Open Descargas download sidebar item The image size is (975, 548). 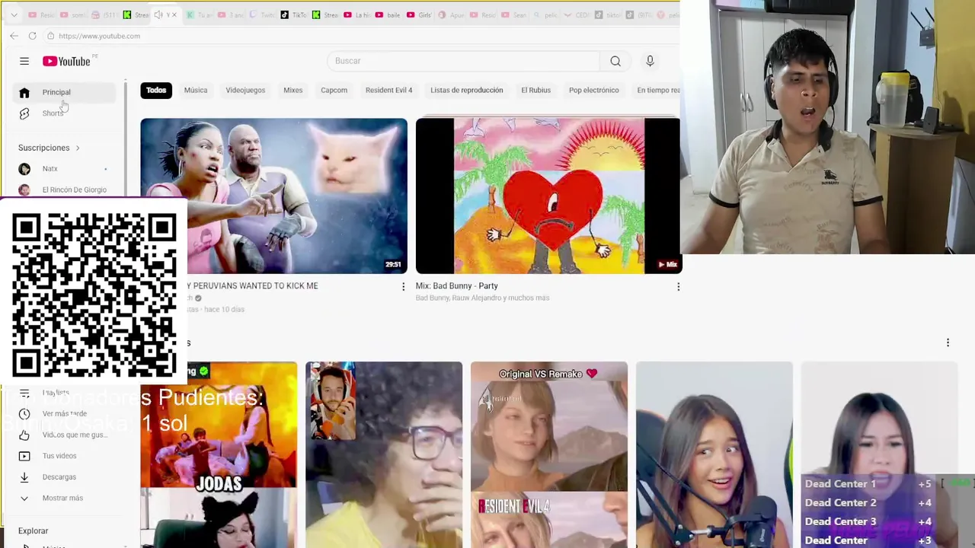pos(65,477)
